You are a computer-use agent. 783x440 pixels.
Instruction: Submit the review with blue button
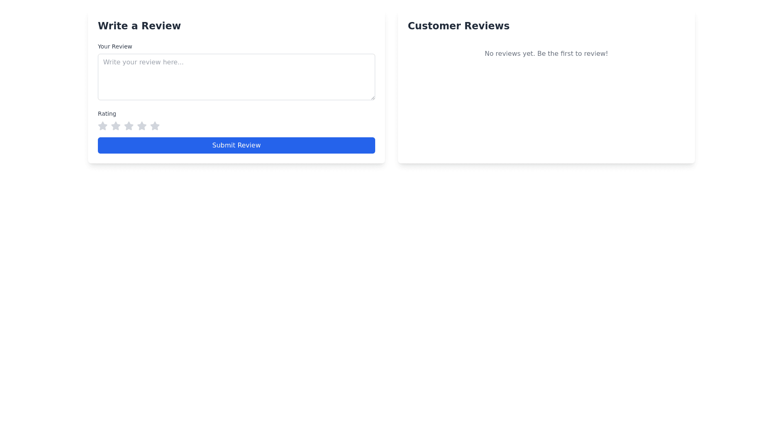click(236, 145)
